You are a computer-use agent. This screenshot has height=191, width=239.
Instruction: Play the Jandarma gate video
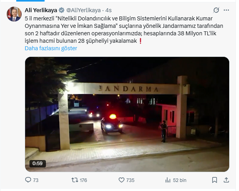click(x=127, y=114)
